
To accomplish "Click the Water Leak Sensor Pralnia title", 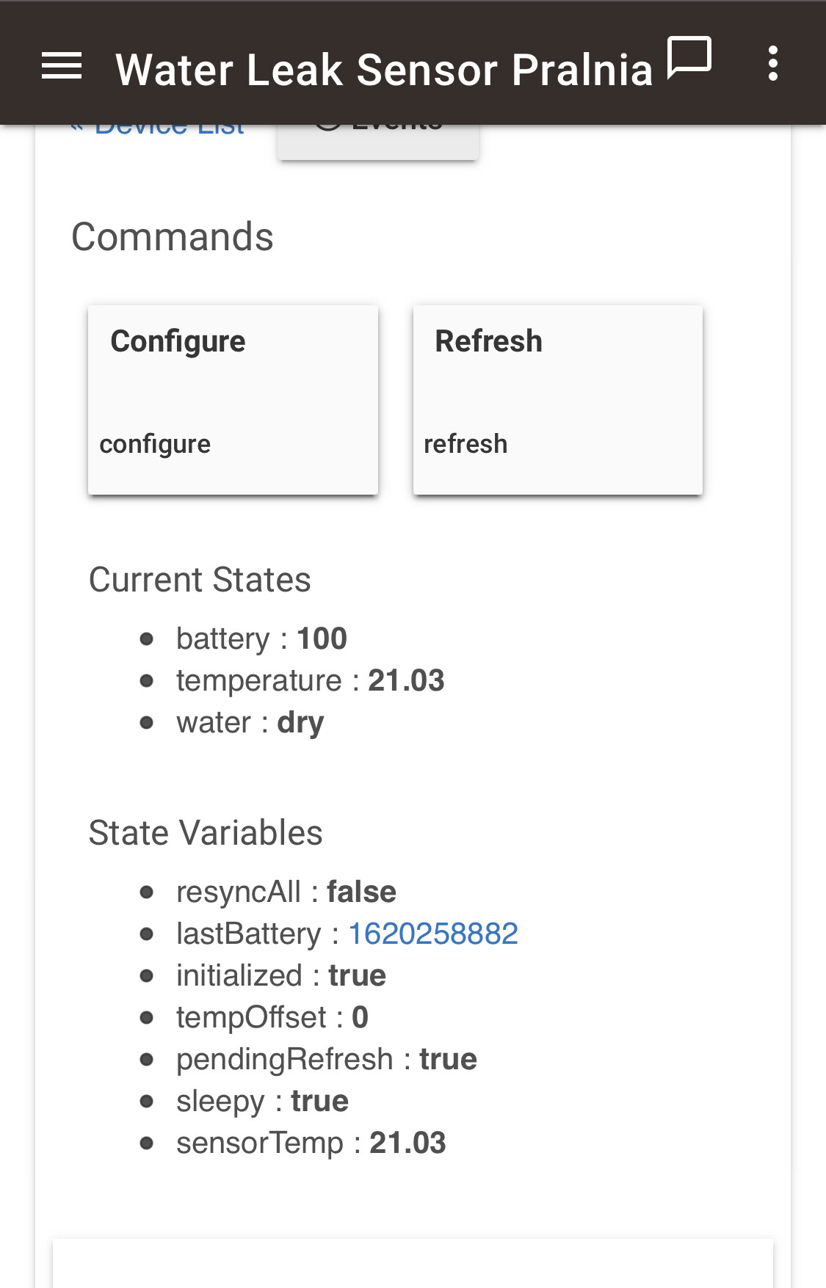I will click(384, 70).
